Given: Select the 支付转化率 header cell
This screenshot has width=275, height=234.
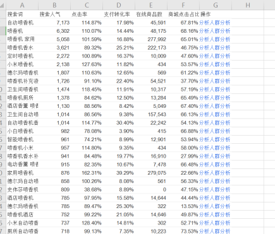Looking at the screenshot, I should tap(119, 15).
